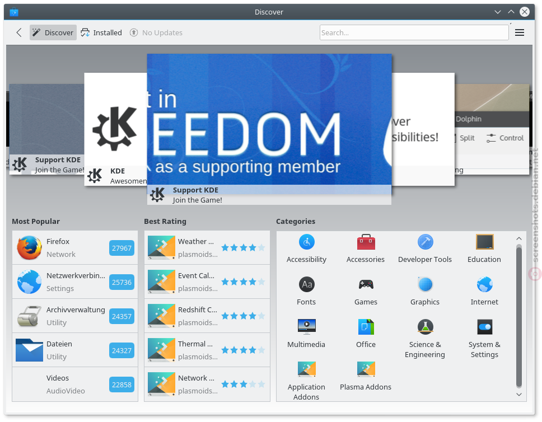
Task: Click the 25736 badge for Netzwerkverbindungen
Action: (122, 283)
